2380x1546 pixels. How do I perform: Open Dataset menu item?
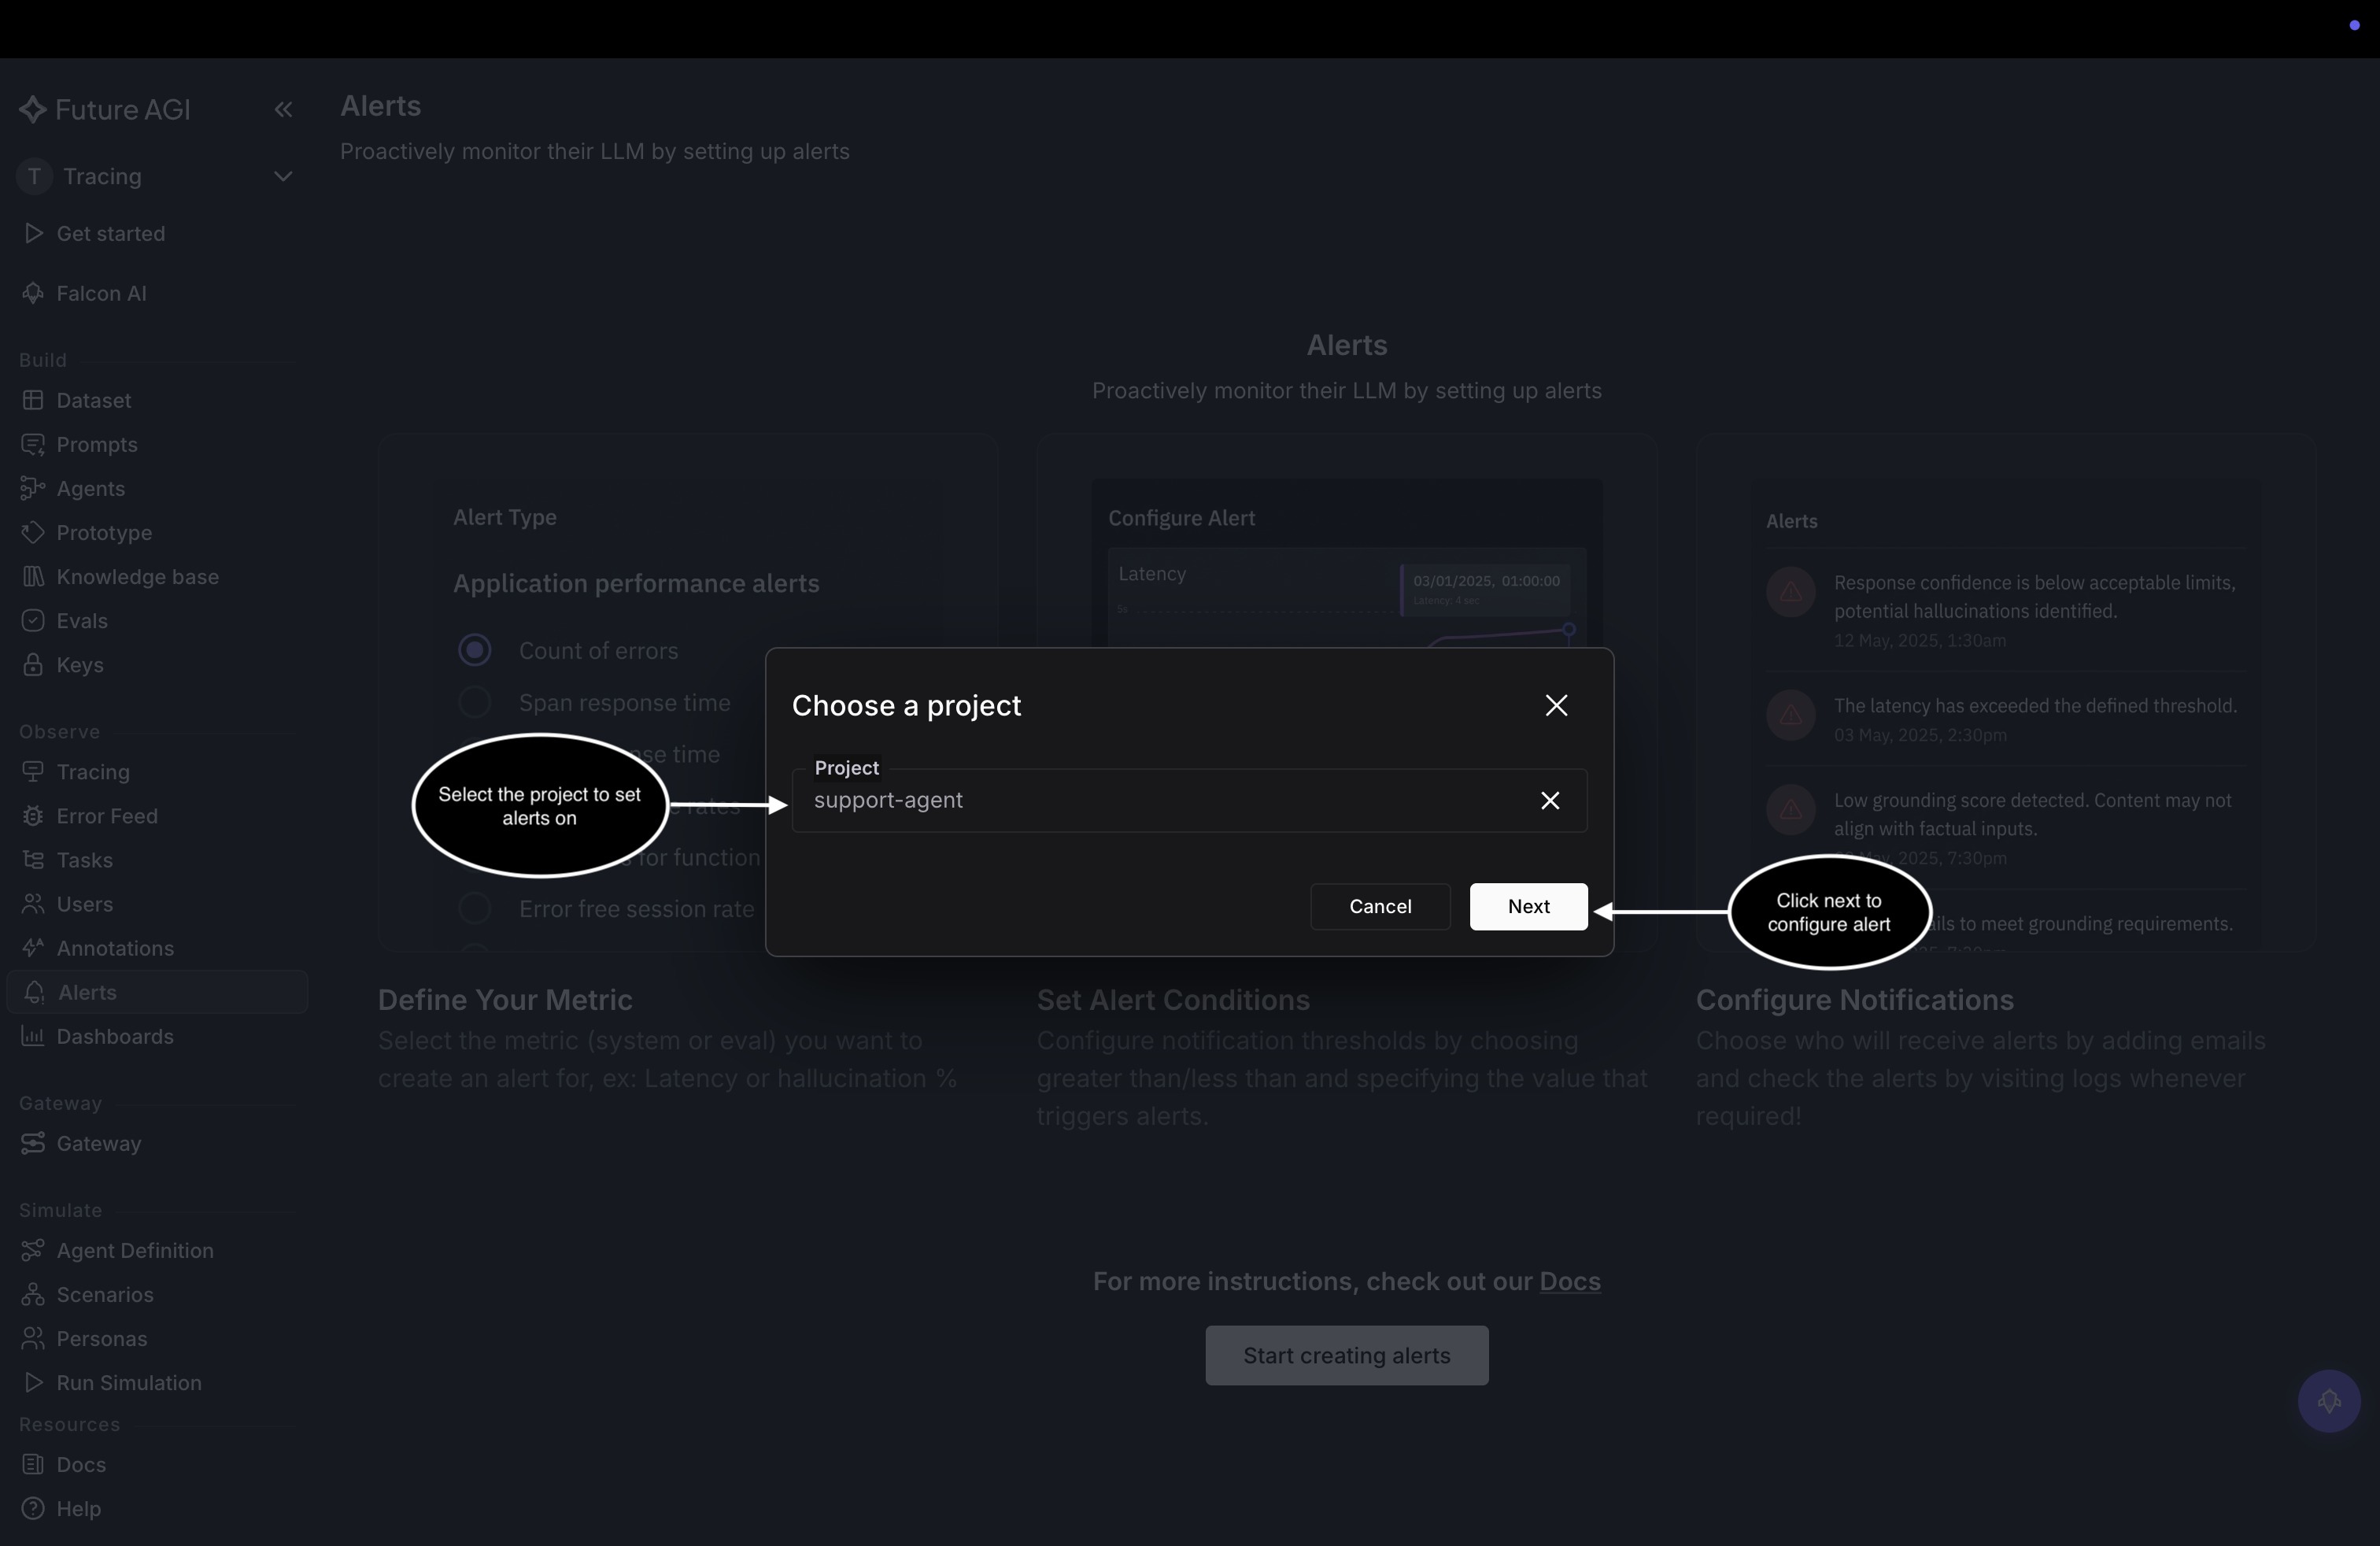(x=156, y=400)
